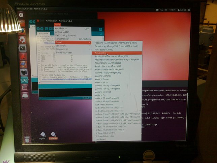The height and width of the screenshot is (163, 217).
Task: Choose Burn Bootloader in Tools menu
Action: tap(73, 53)
